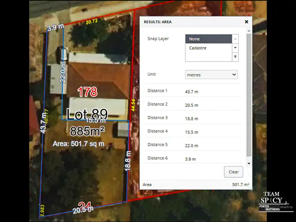Click the Area: 501.7 sq m map label
The width and height of the screenshot is (296, 222).
[x=79, y=144]
